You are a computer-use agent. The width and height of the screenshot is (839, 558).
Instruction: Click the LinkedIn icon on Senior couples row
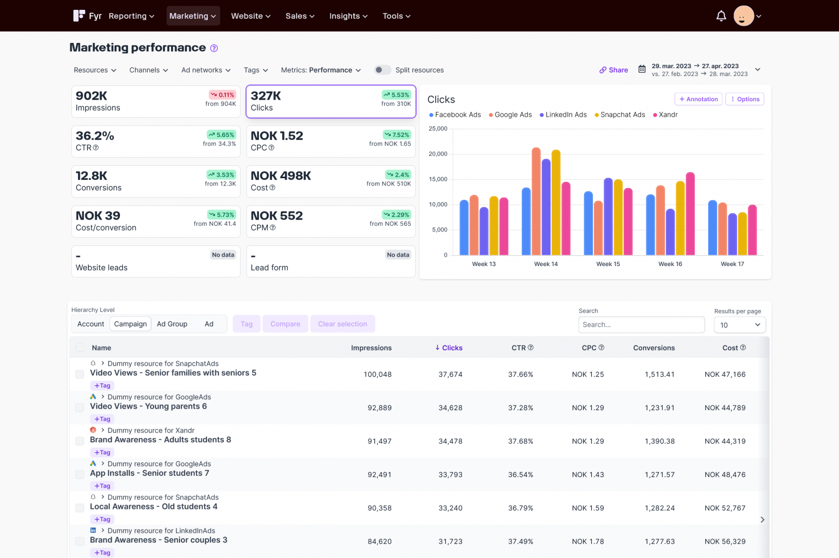click(93, 530)
